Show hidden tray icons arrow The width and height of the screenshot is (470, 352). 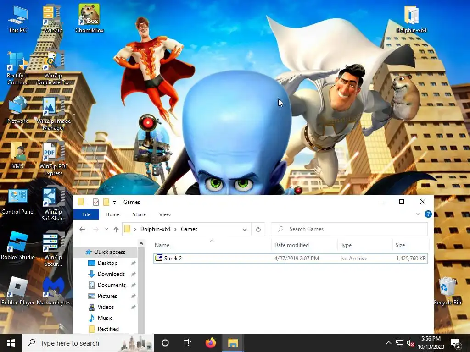[388, 343]
